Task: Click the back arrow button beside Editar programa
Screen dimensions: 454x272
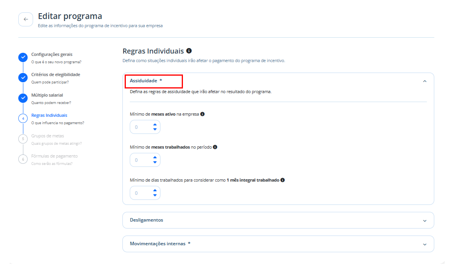Action: pyautogui.click(x=26, y=19)
